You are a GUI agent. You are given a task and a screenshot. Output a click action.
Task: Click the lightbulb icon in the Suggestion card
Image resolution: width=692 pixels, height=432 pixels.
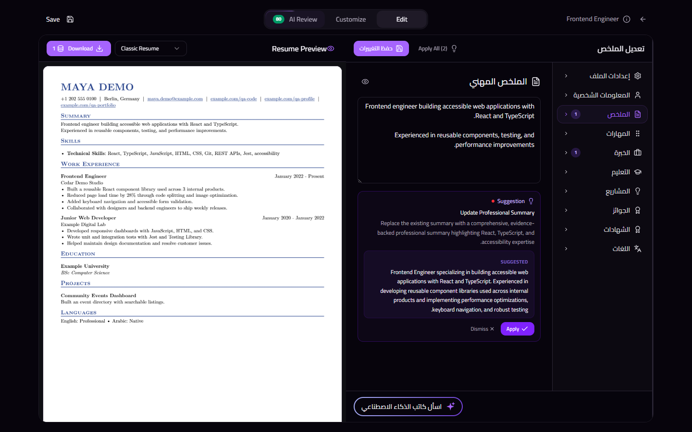coord(531,201)
